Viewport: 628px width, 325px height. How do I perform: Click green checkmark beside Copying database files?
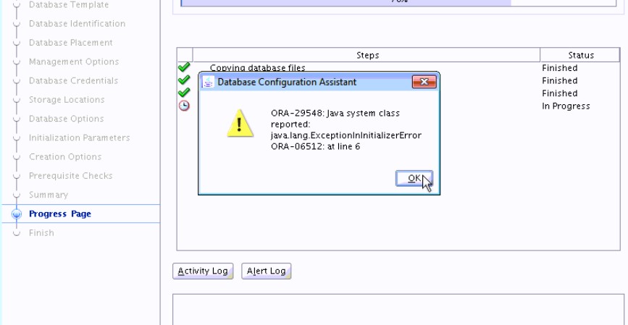pyautogui.click(x=184, y=67)
